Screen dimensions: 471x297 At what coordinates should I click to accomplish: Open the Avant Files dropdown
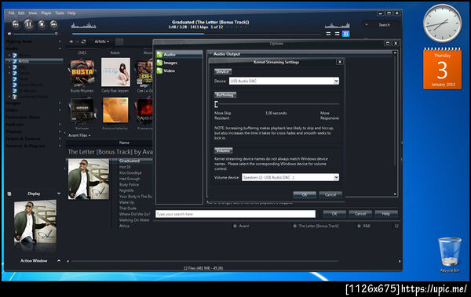point(79,136)
